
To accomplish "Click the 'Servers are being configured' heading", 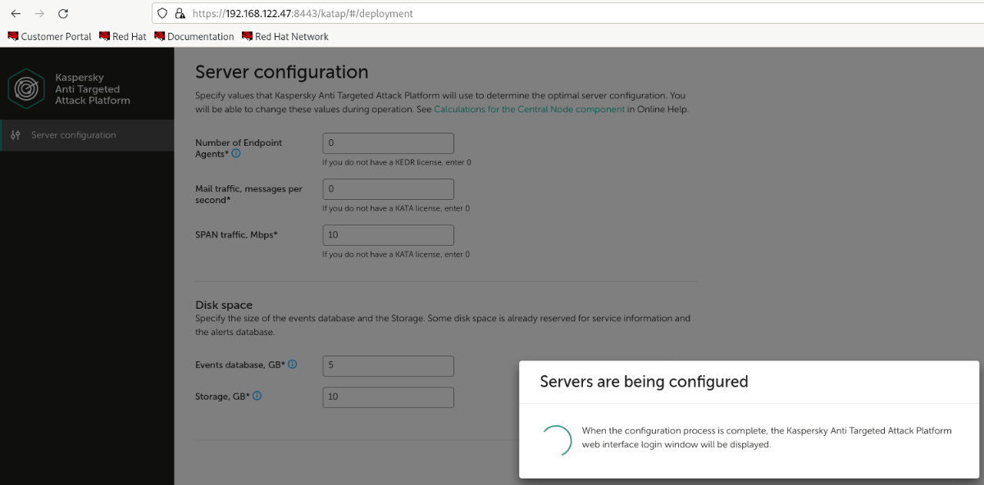I will 644,382.
